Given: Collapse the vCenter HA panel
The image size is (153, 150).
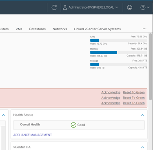Looking at the screenshot, I should tap(142, 147).
